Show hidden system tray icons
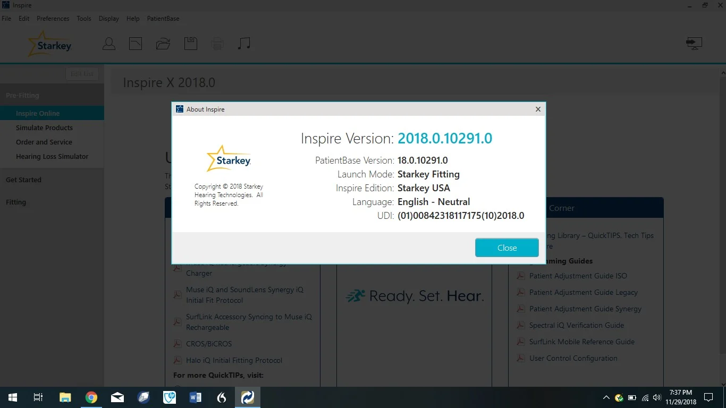This screenshot has width=726, height=408. (606, 397)
